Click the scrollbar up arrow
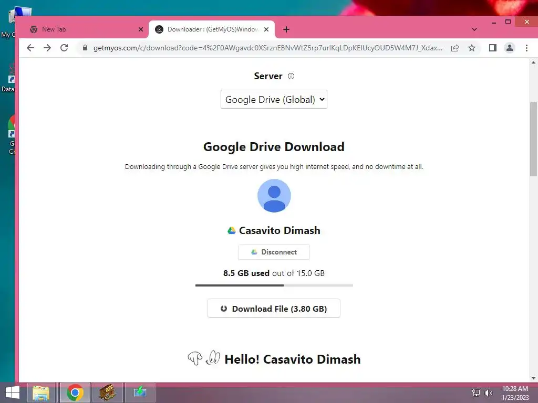 point(533,63)
